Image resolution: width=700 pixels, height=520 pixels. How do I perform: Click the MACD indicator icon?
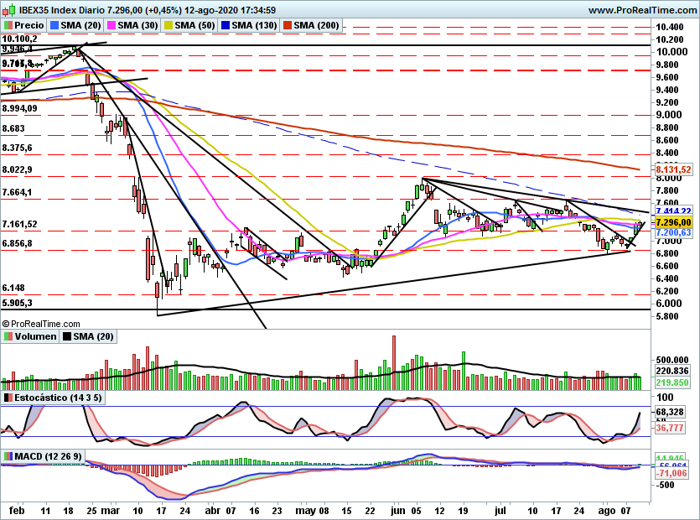click(8, 456)
